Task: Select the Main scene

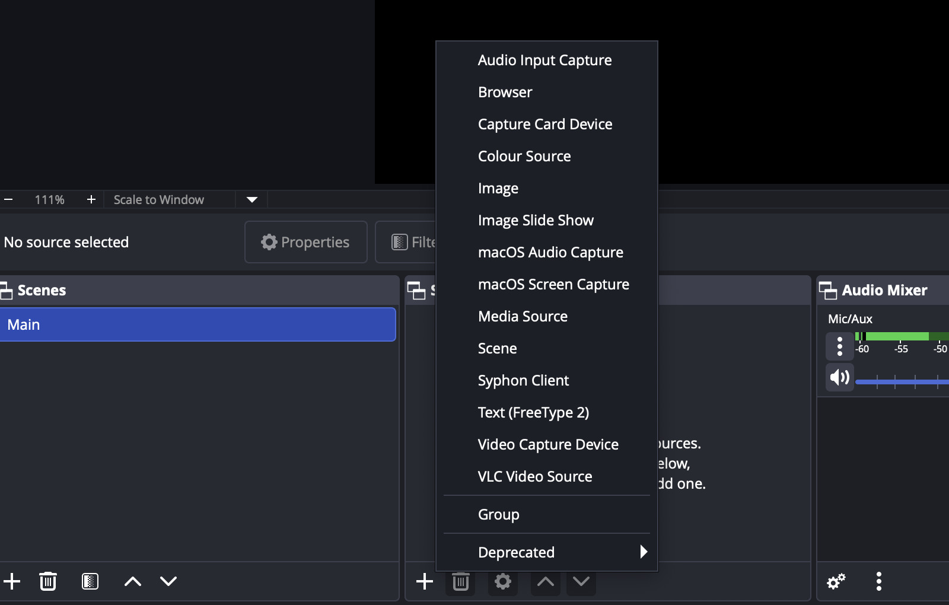Action: tap(198, 324)
